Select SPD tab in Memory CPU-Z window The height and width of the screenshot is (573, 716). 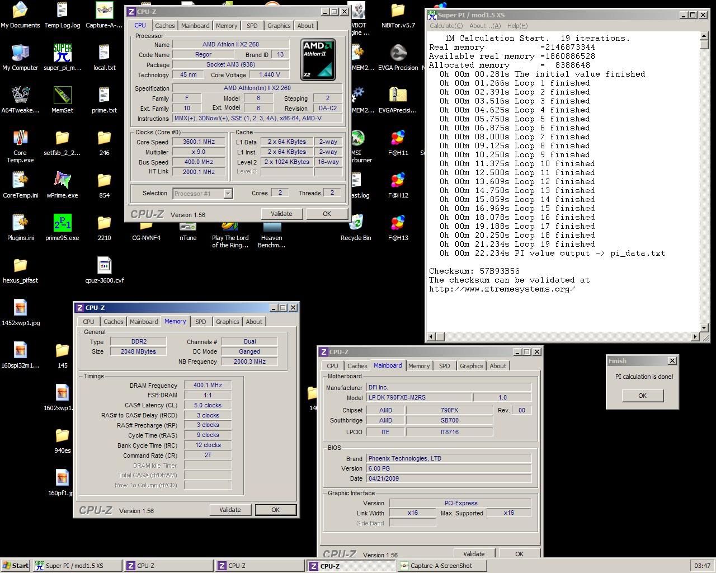point(201,322)
